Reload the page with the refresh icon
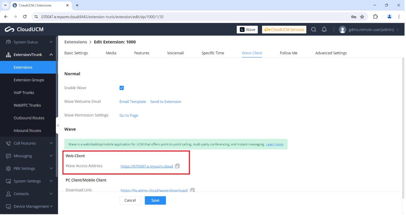The image size is (406, 215). click(x=25, y=17)
